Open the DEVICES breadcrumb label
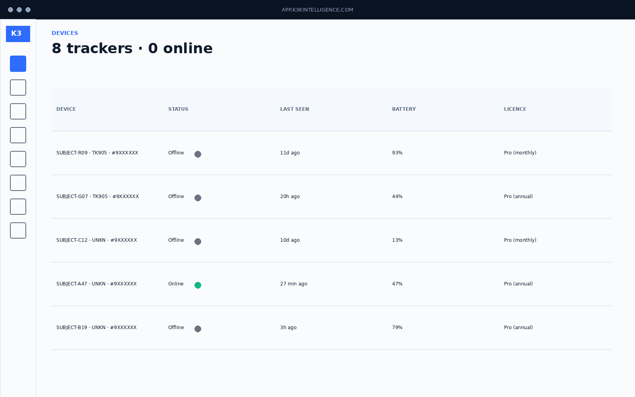 (x=65, y=33)
